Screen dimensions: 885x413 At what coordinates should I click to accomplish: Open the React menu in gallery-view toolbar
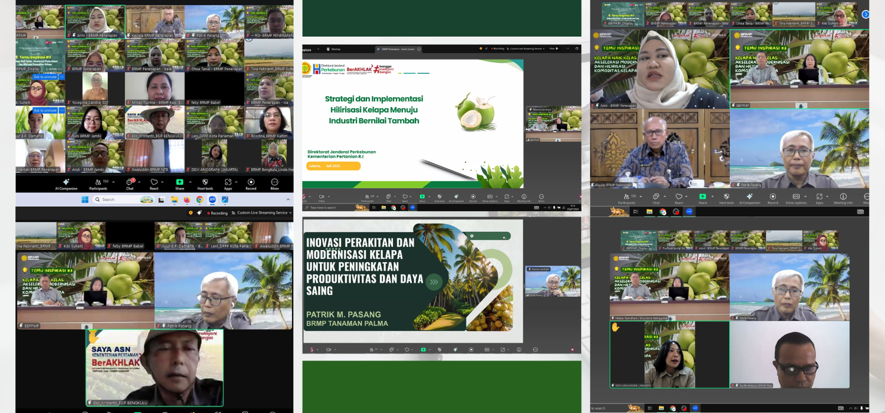(154, 183)
